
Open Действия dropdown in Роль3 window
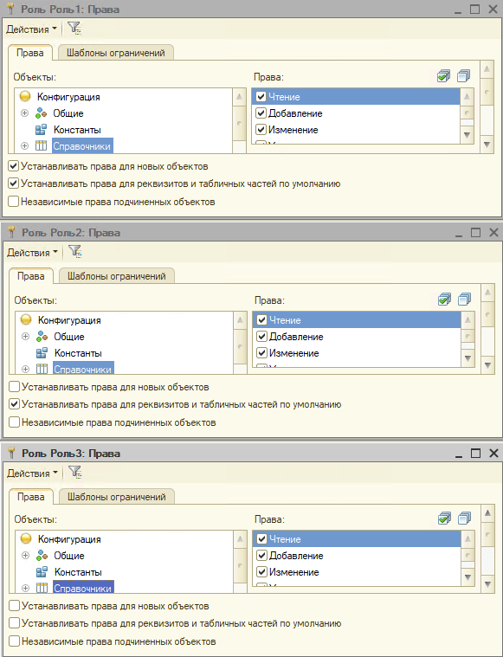coord(32,473)
